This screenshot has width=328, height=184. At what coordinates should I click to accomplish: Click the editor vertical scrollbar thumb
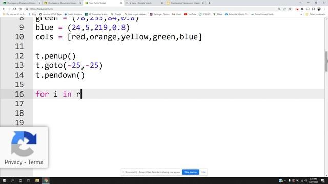click(326, 61)
